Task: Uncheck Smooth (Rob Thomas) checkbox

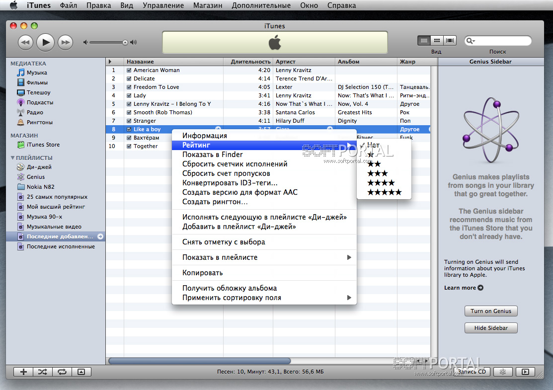Action: pyautogui.click(x=129, y=112)
